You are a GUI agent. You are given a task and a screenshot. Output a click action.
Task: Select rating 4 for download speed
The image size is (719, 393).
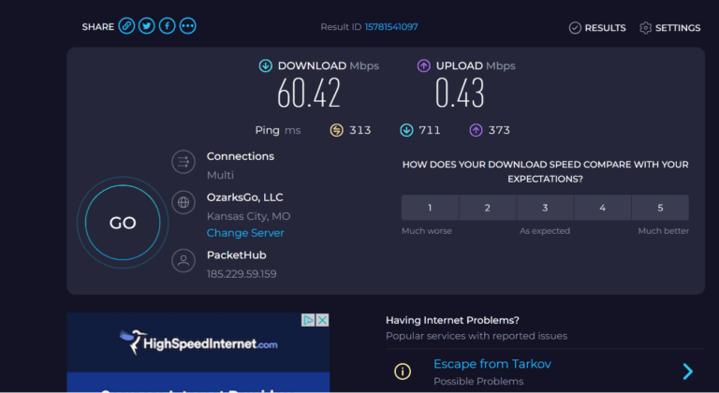pyautogui.click(x=603, y=208)
